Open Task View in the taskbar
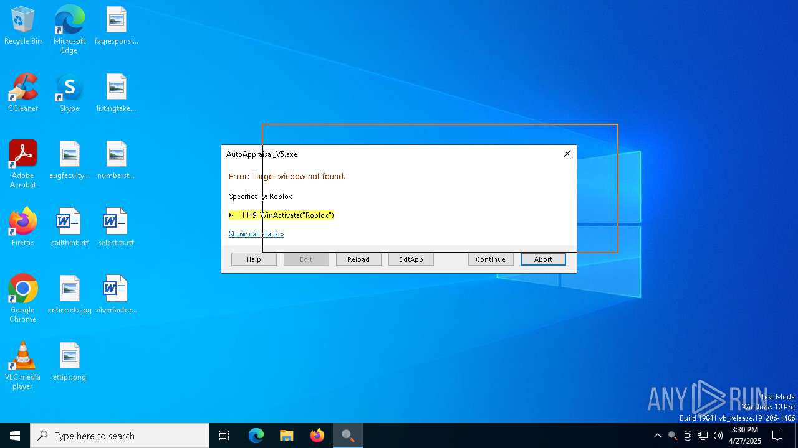The width and height of the screenshot is (798, 448). coord(224,436)
